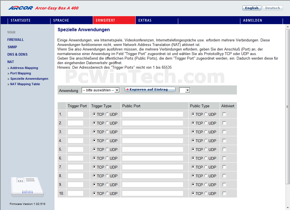Click Trigger Port field in row 9
This screenshot has width=290, height=210.
point(75,184)
